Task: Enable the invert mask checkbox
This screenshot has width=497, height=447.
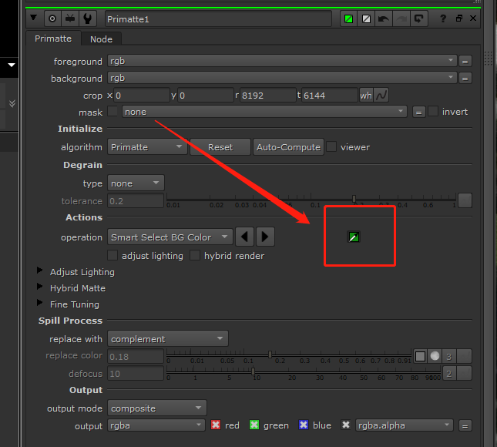Action: (x=433, y=112)
